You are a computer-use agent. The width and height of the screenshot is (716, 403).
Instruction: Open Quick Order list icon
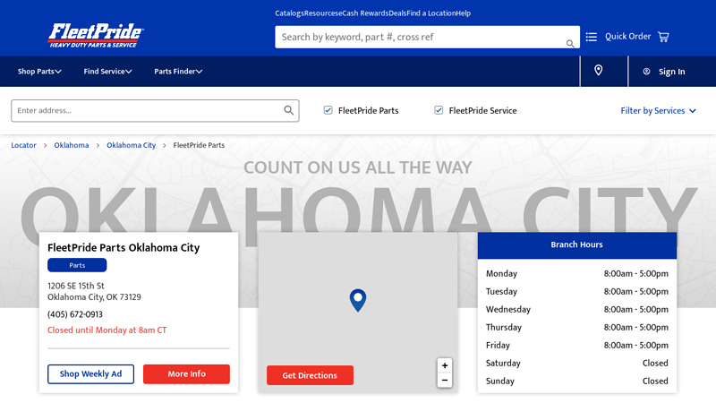tap(592, 37)
